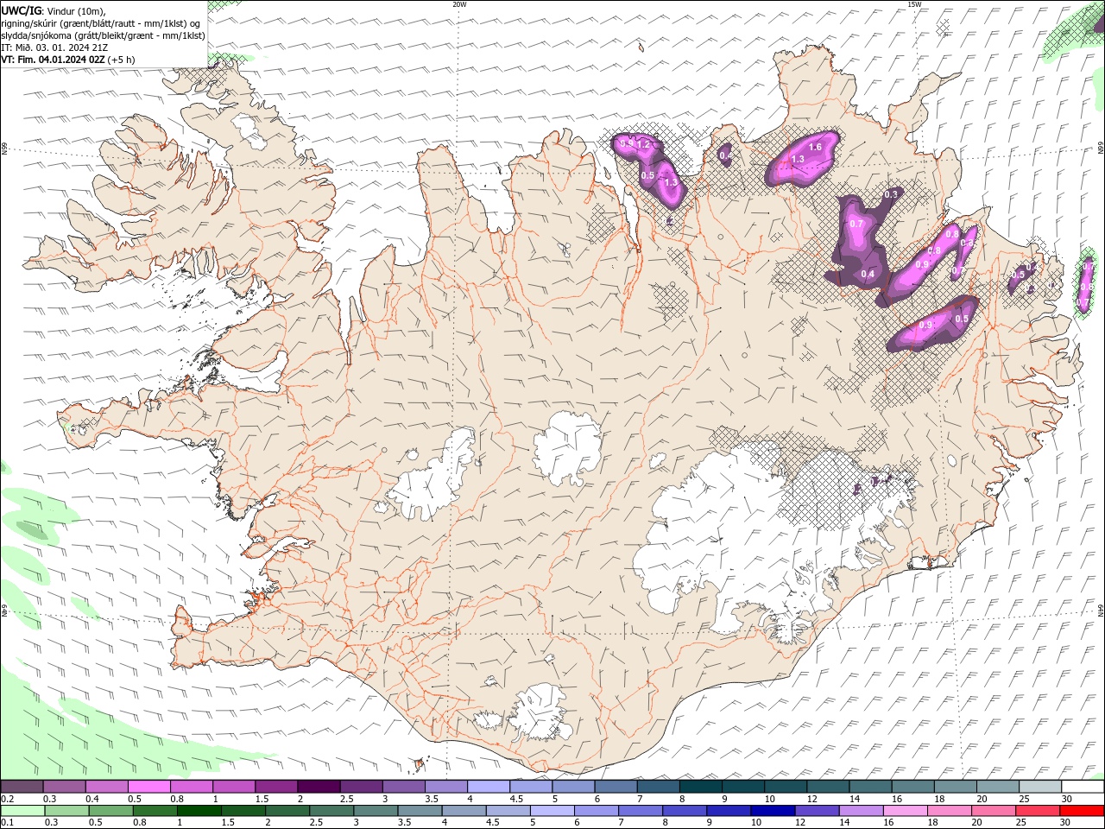Click the magenta swatch labeled 1.5, upper legend row
Image resolution: width=1105 pixels, height=829 pixels.
276,786
